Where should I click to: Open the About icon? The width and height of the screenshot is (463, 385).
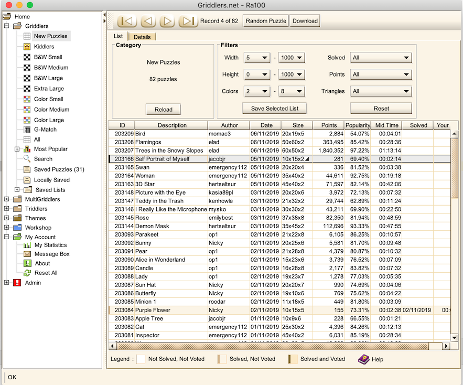[27, 263]
